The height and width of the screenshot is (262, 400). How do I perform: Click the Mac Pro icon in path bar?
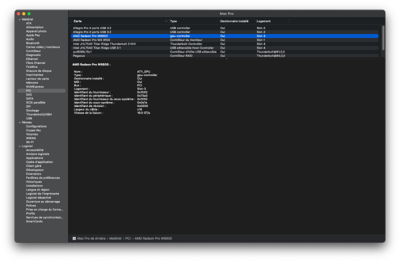74,239
